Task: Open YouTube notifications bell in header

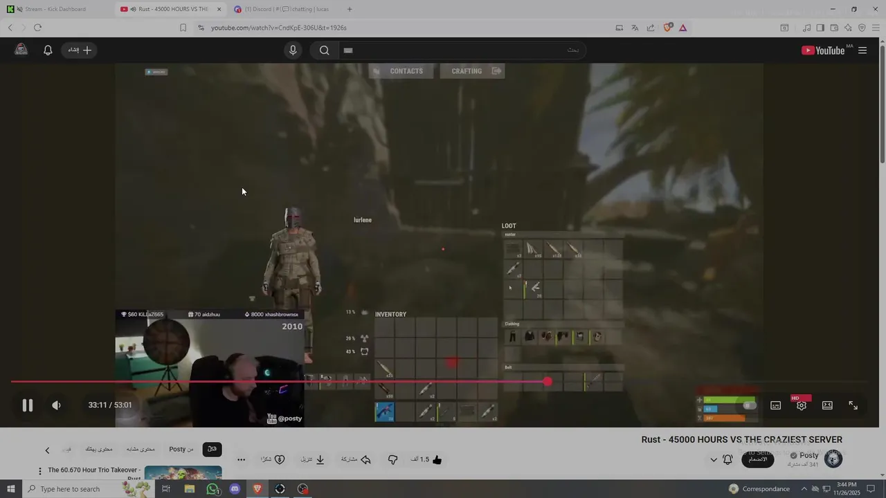Action: (48, 50)
